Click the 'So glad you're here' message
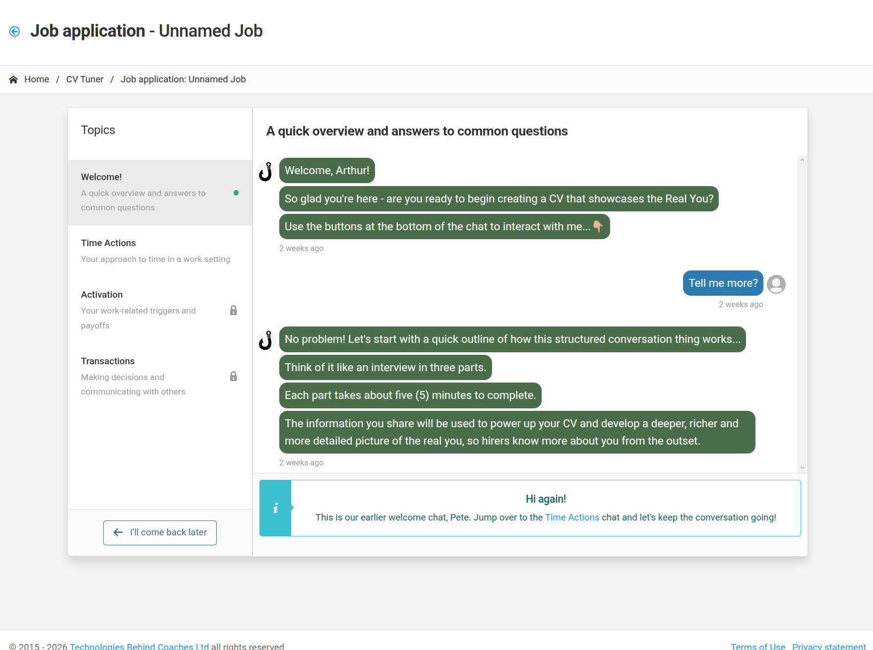873x650 pixels. [499, 199]
